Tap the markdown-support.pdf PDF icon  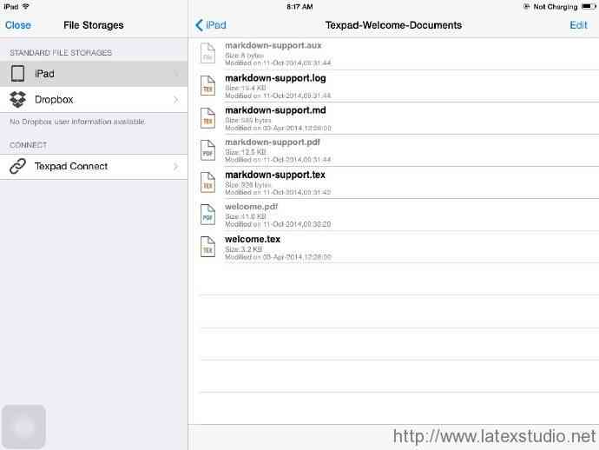point(207,149)
